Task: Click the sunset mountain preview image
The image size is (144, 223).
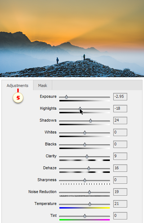Action: (x=72, y=39)
